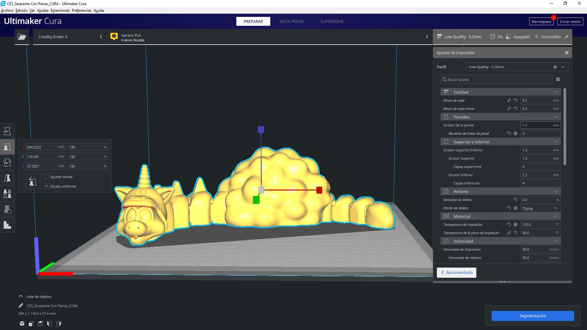Select the Scale tool
The width and height of the screenshot is (587, 330).
click(7, 147)
